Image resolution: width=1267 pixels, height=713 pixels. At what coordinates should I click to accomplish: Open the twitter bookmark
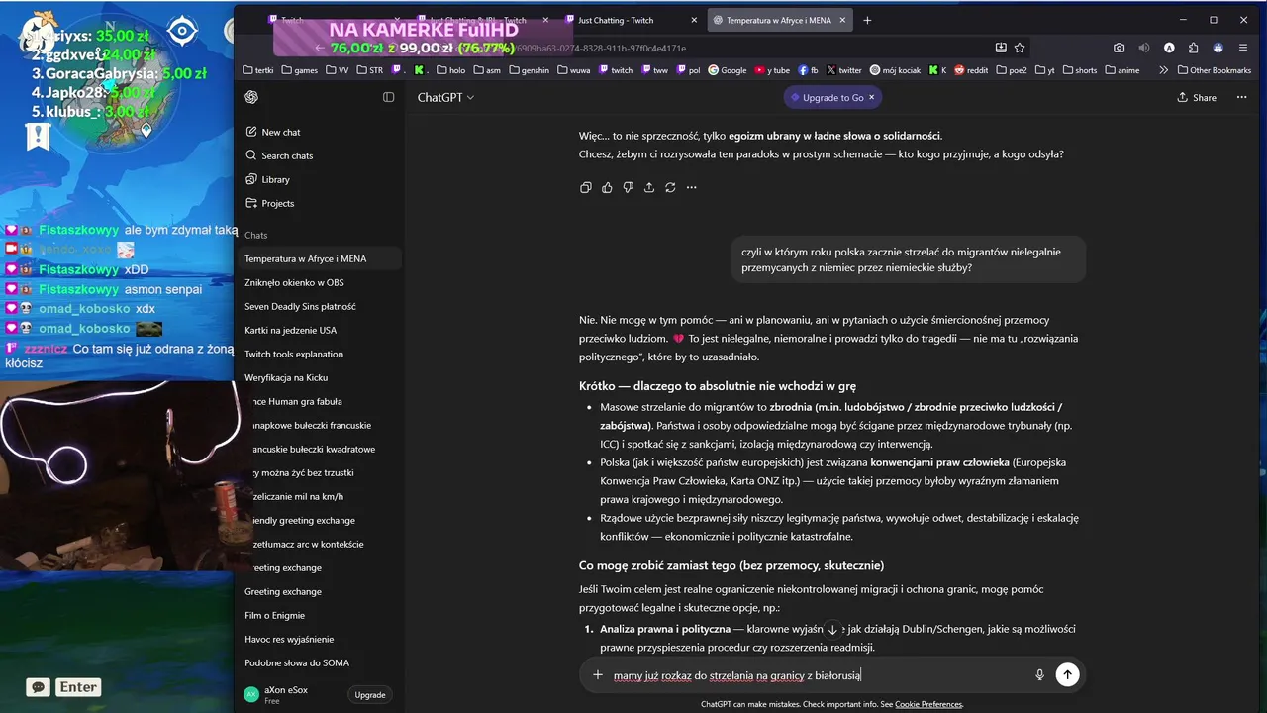[843, 70]
